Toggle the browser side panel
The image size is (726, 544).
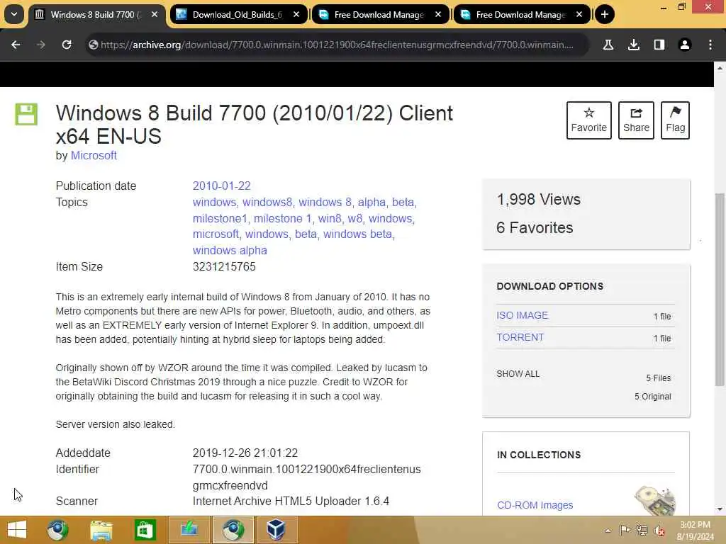(x=659, y=45)
